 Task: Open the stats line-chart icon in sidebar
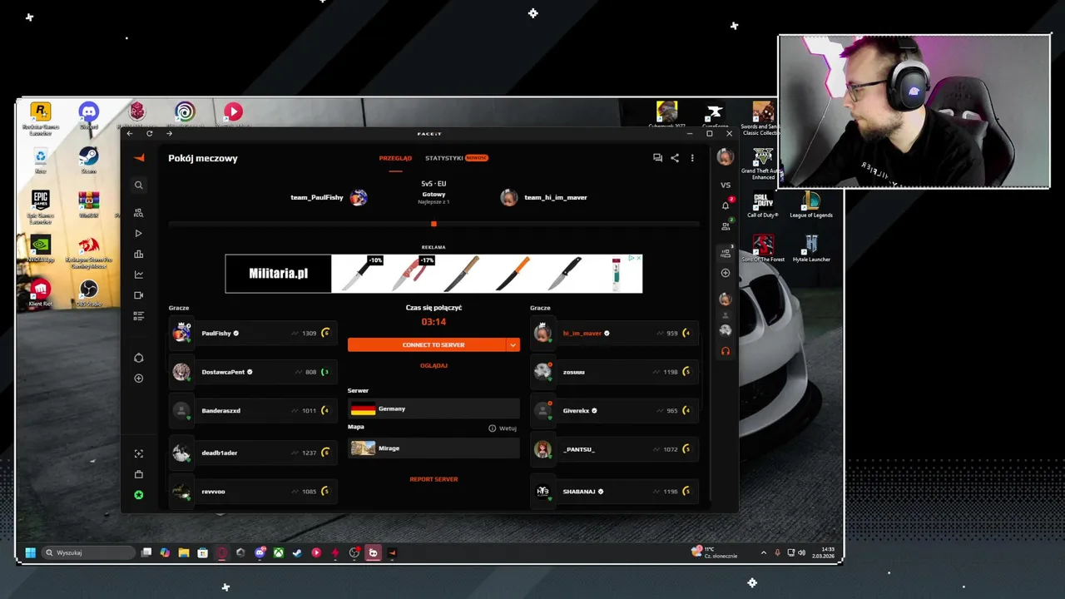pos(139,275)
